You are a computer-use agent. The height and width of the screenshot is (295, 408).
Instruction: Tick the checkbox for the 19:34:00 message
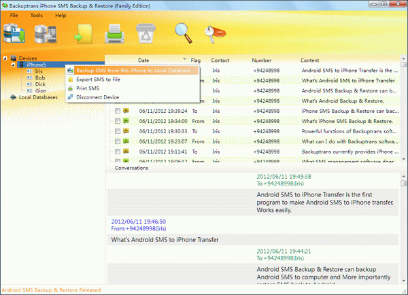(x=118, y=121)
